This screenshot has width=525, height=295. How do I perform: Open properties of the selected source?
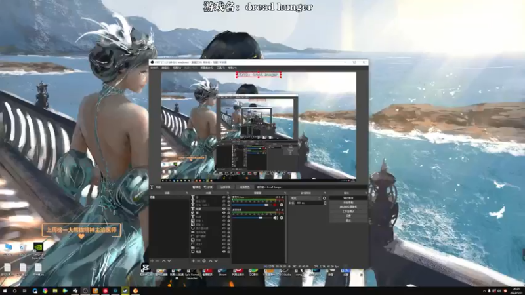coord(196,187)
